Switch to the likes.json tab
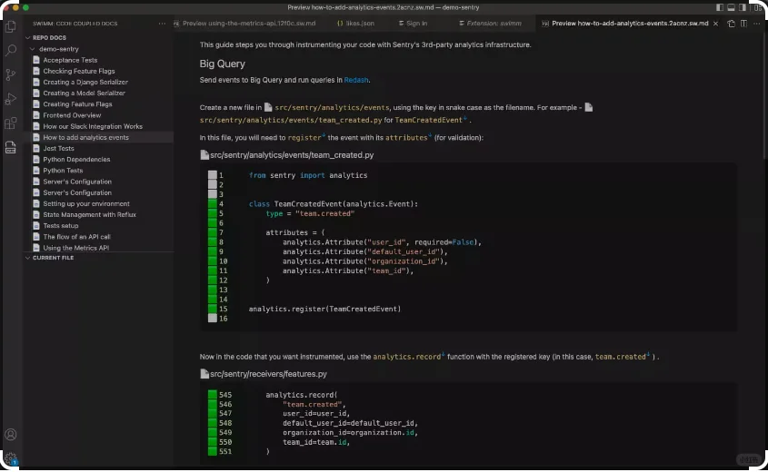Image resolution: width=768 pixels, height=472 pixels. [356, 24]
